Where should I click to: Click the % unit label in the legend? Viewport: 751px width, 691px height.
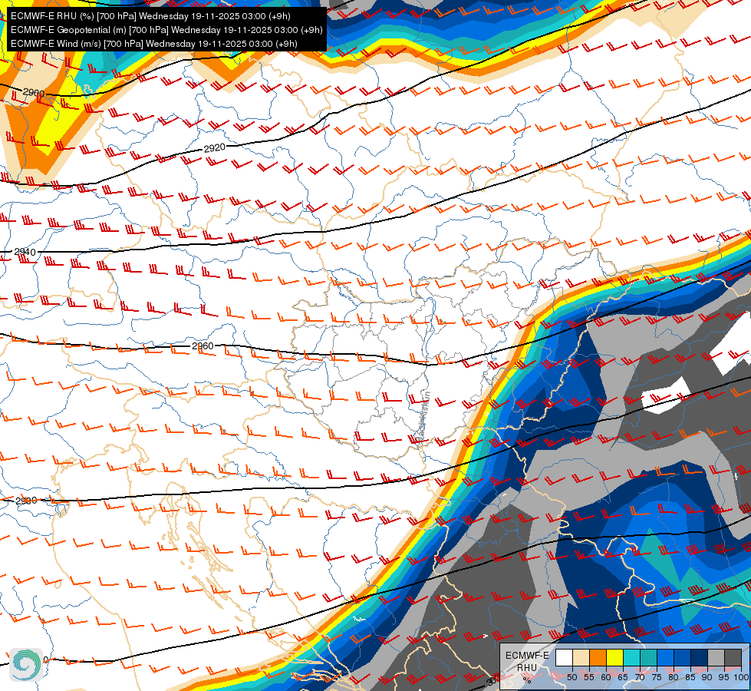527,680
